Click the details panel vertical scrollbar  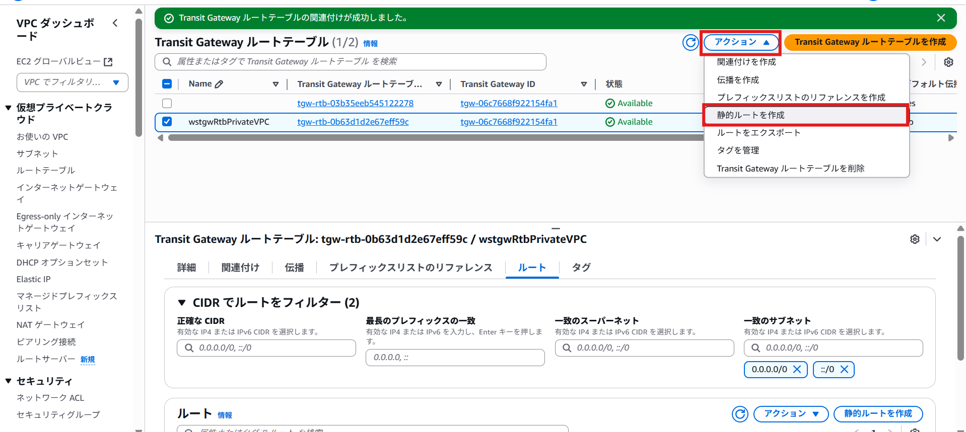pos(960,298)
